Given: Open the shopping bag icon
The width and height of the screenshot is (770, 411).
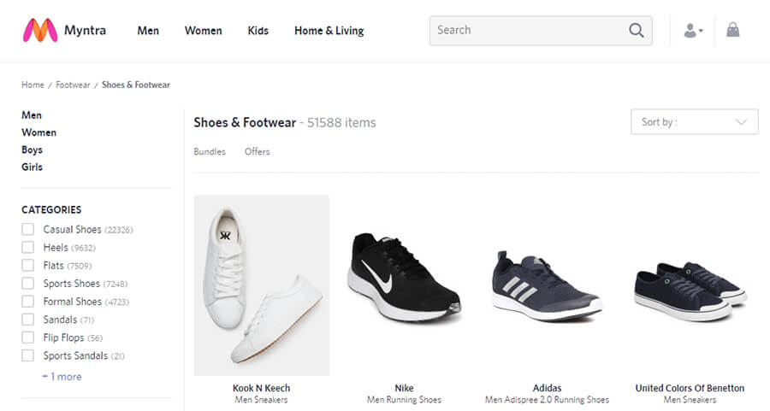Looking at the screenshot, I should pyautogui.click(x=732, y=30).
